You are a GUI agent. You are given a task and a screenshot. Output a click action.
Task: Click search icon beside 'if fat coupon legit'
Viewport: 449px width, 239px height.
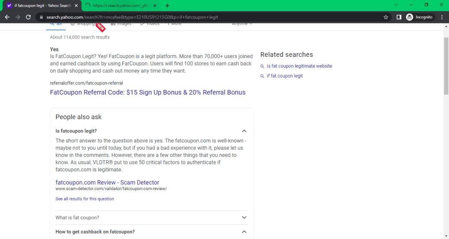tap(262, 76)
